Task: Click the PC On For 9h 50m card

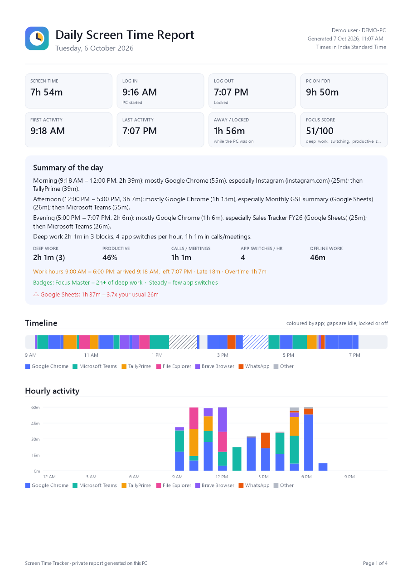Action: click(x=344, y=91)
